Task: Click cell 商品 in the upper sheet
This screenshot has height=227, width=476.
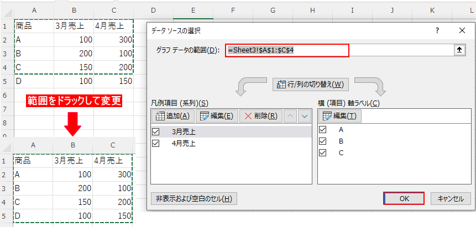Action: (x=34, y=26)
